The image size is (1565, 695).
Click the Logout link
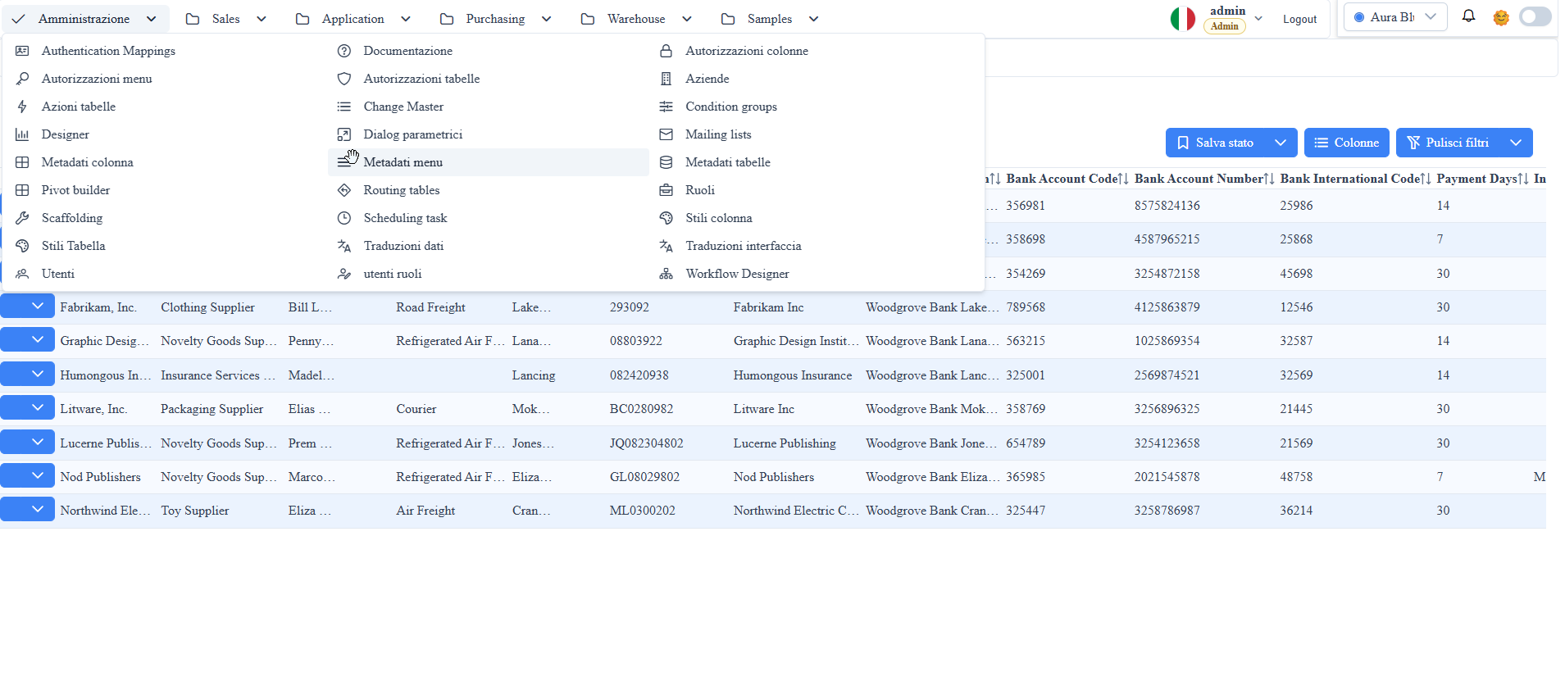pos(1299,19)
